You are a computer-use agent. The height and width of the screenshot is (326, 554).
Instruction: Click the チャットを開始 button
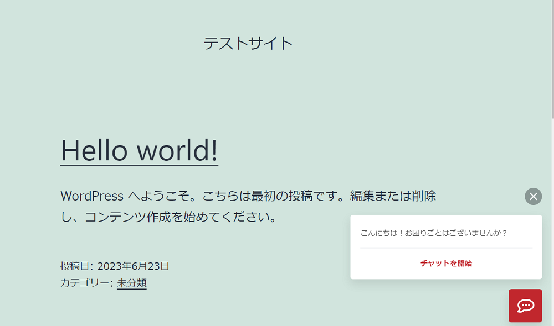click(x=446, y=264)
